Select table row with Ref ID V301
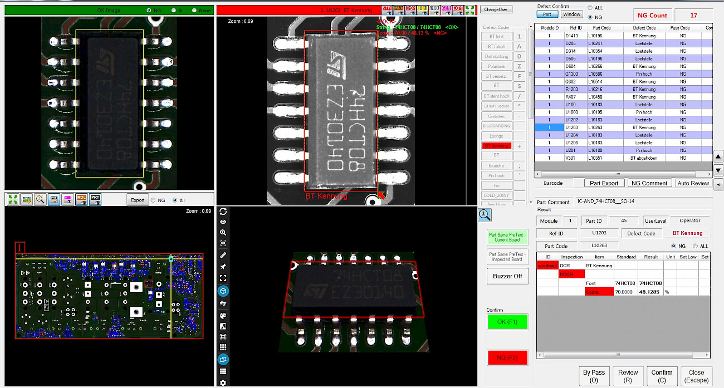The height and width of the screenshot is (388, 724). point(624,158)
